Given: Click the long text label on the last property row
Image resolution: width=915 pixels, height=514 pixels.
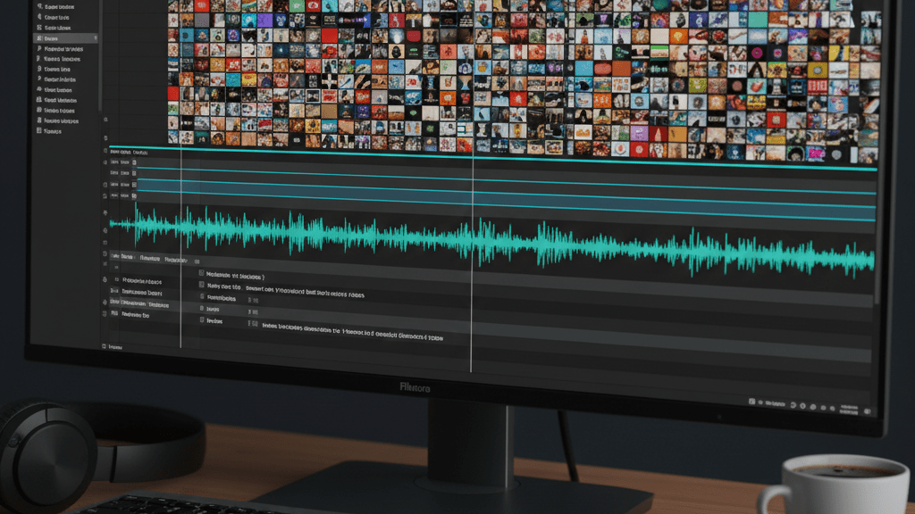Looking at the screenshot, I should coord(353,338).
